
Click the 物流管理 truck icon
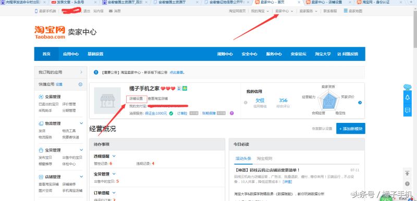pos(41,123)
